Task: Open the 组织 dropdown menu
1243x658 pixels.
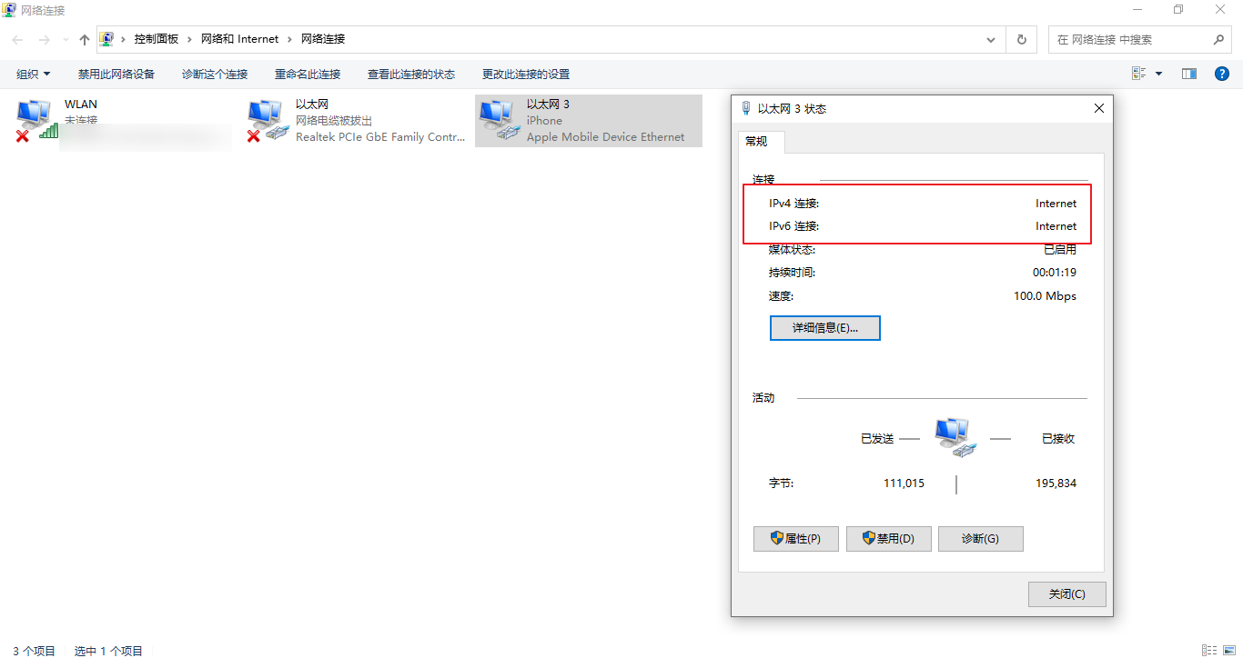Action: (x=34, y=74)
